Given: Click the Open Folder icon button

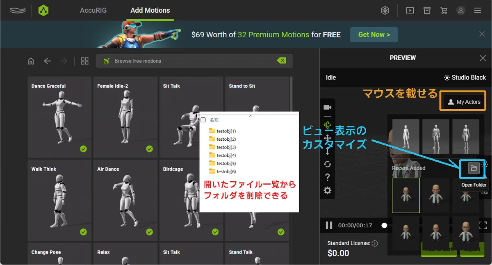Looking at the screenshot, I should [x=474, y=168].
